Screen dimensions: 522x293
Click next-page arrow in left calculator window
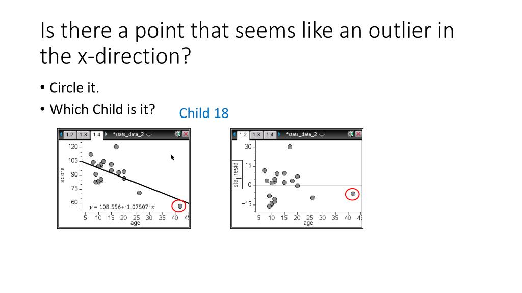click(106, 134)
